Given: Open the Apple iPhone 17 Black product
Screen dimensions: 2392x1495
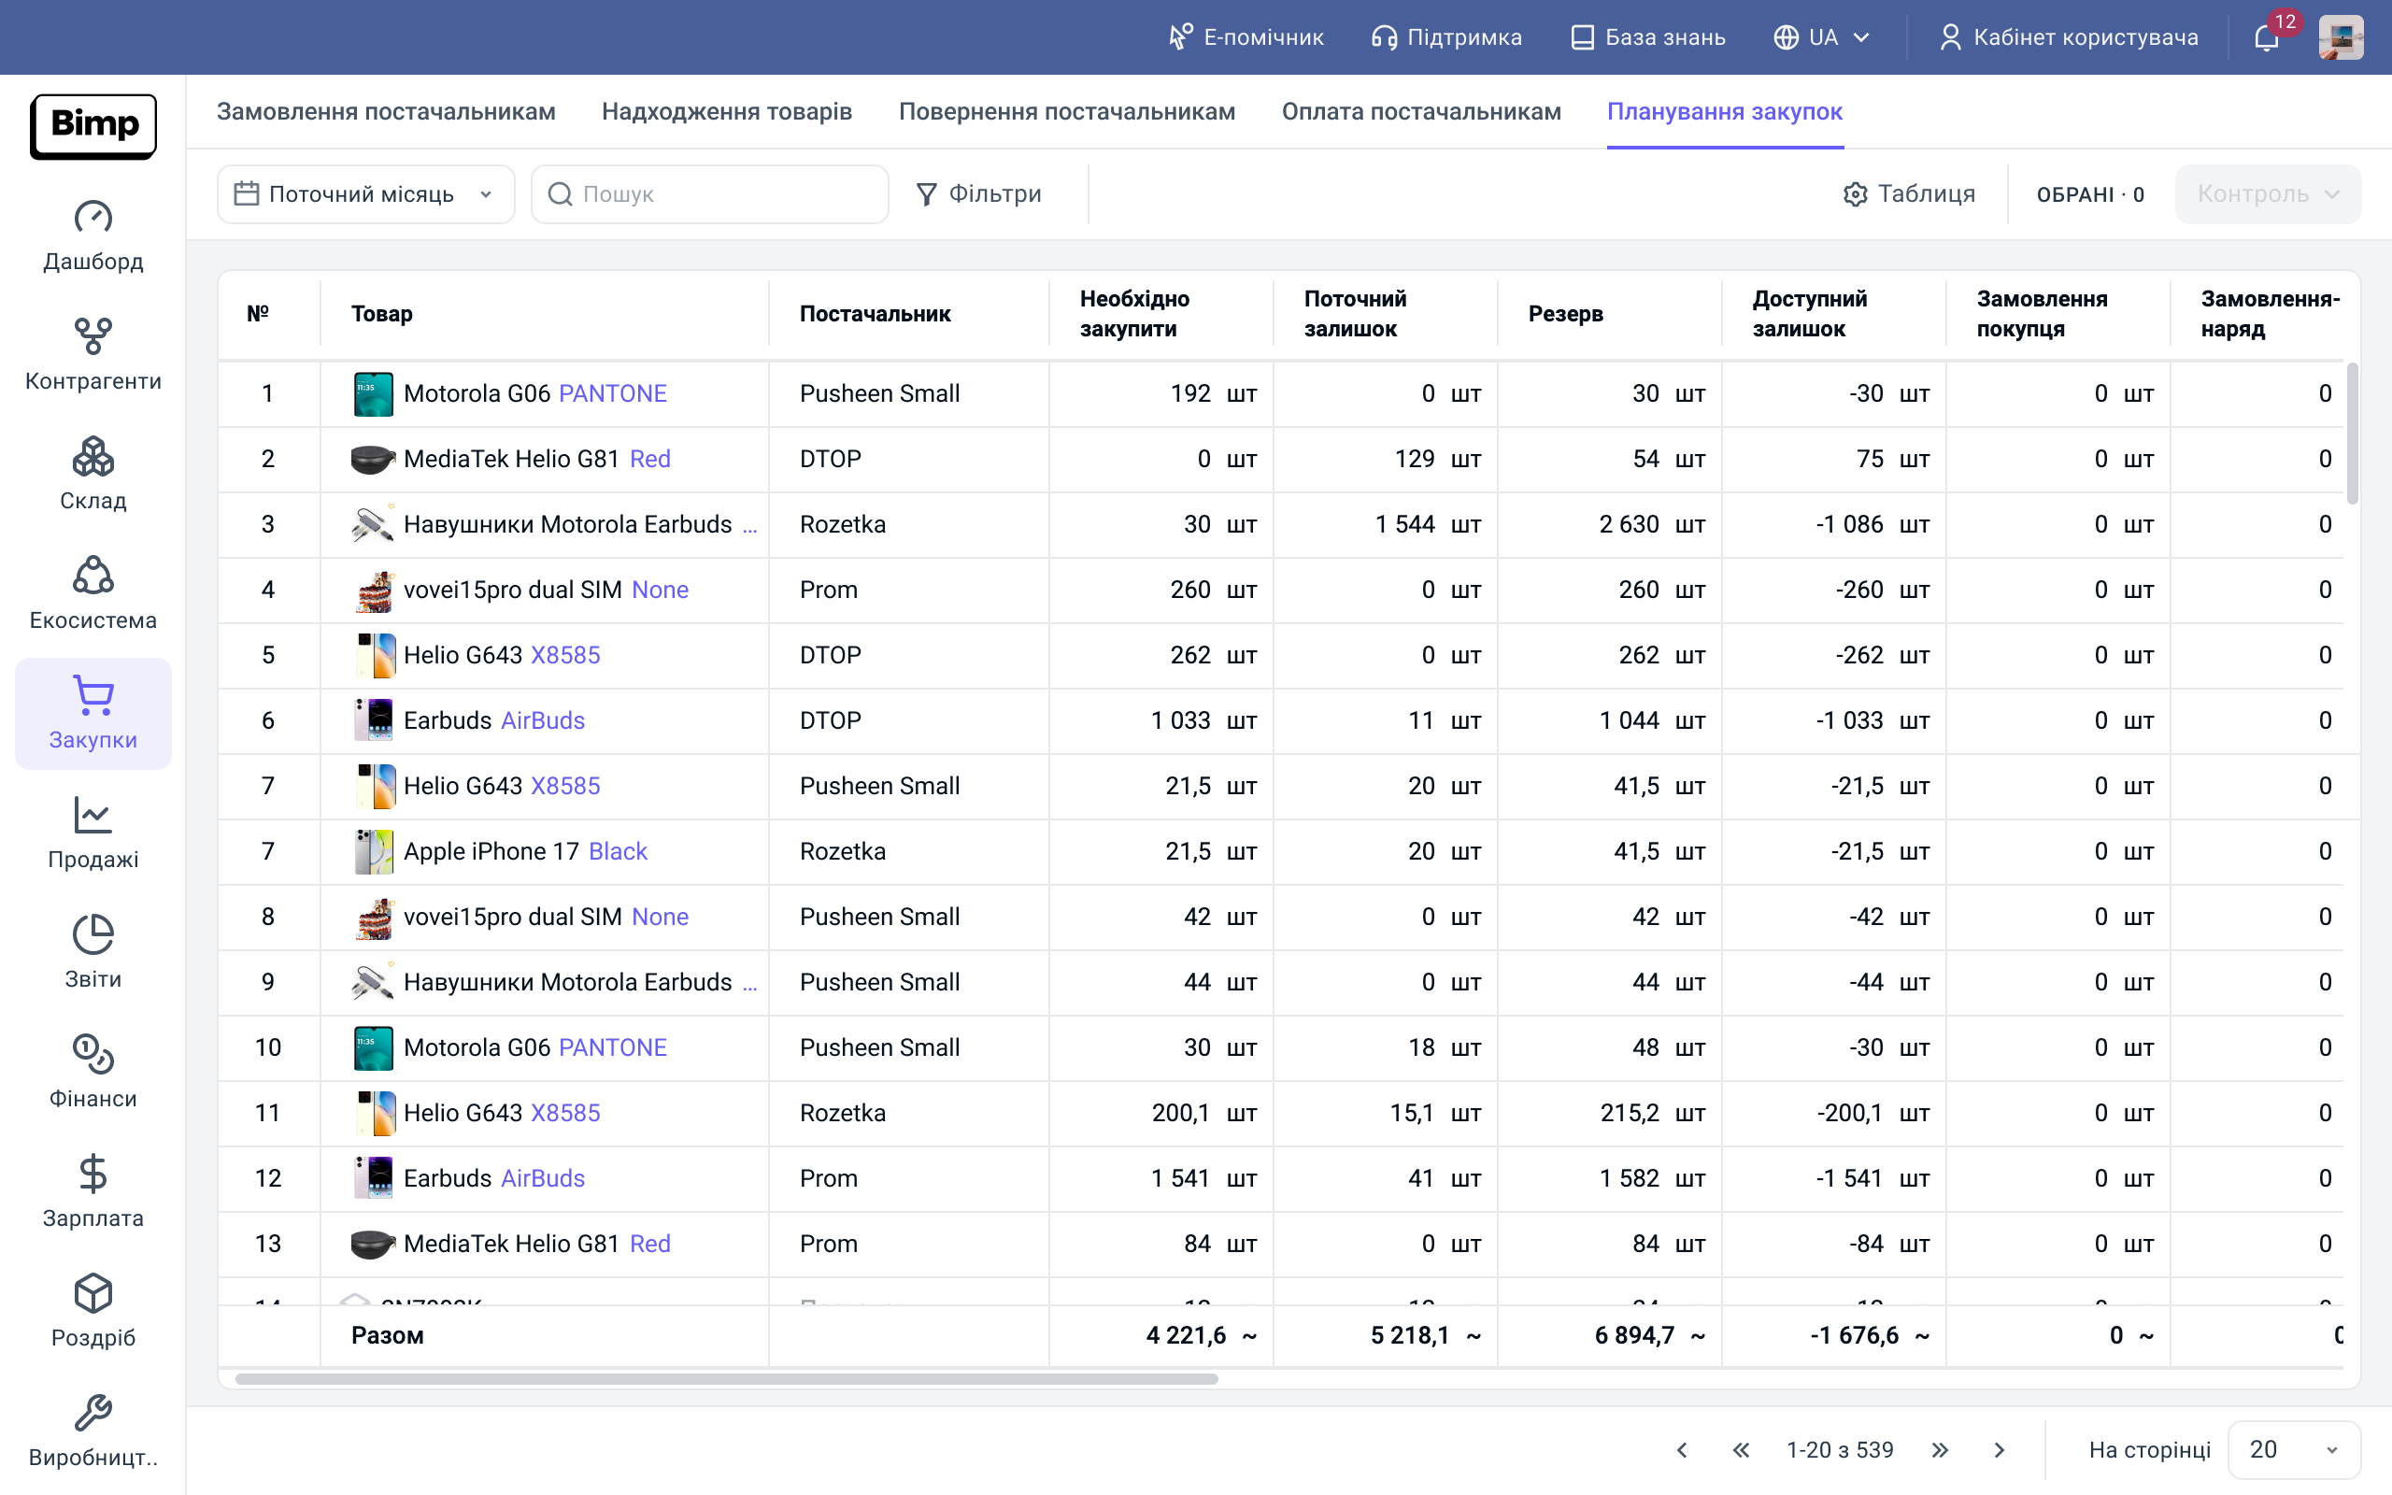Looking at the screenshot, I should 525,851.
